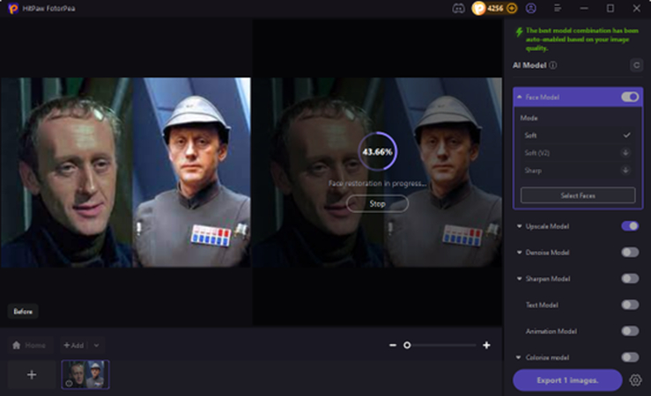Expand the Denoise Model section
Viewport: 651px width, 396px height.
pos(519,252)
